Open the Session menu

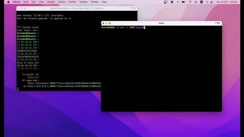tap(51, 2)
